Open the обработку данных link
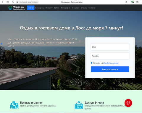Screen dimensions: 142x113 tap(111, 63)
